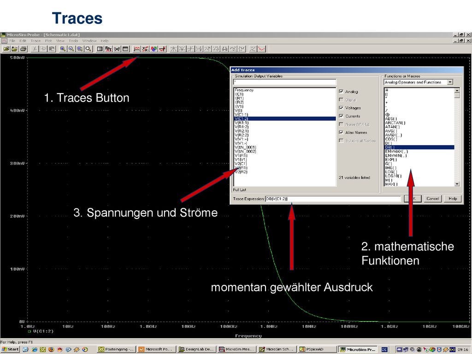Screen dimensions: 472x354
Task: Toggle the Noise (V²/Hz) checkbox
Action: pyautogui.click(x=341, y=124)
